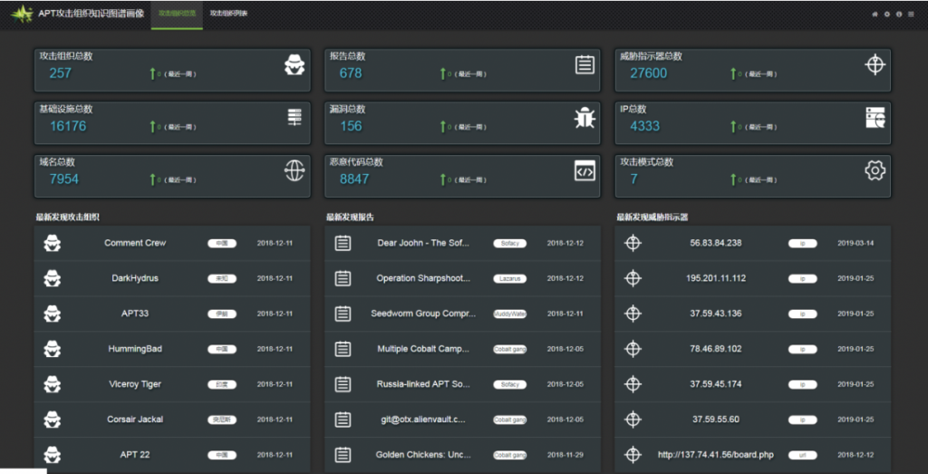Click the gear icon on 攻击模式总数 card
928x474 pixels.
point(875,170)
